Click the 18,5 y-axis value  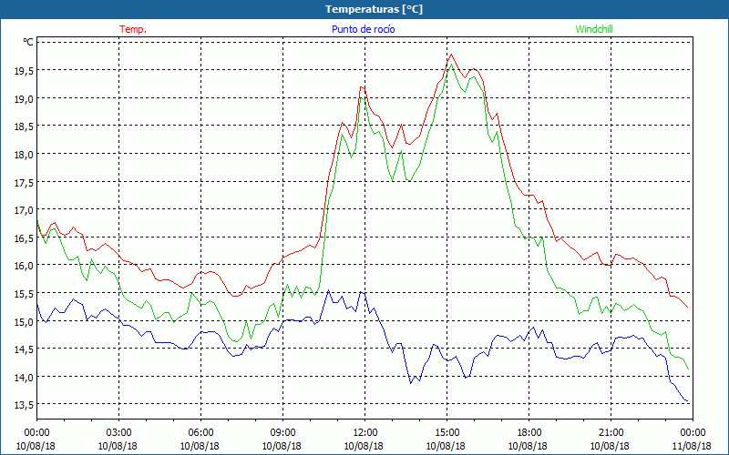[24, 126]
